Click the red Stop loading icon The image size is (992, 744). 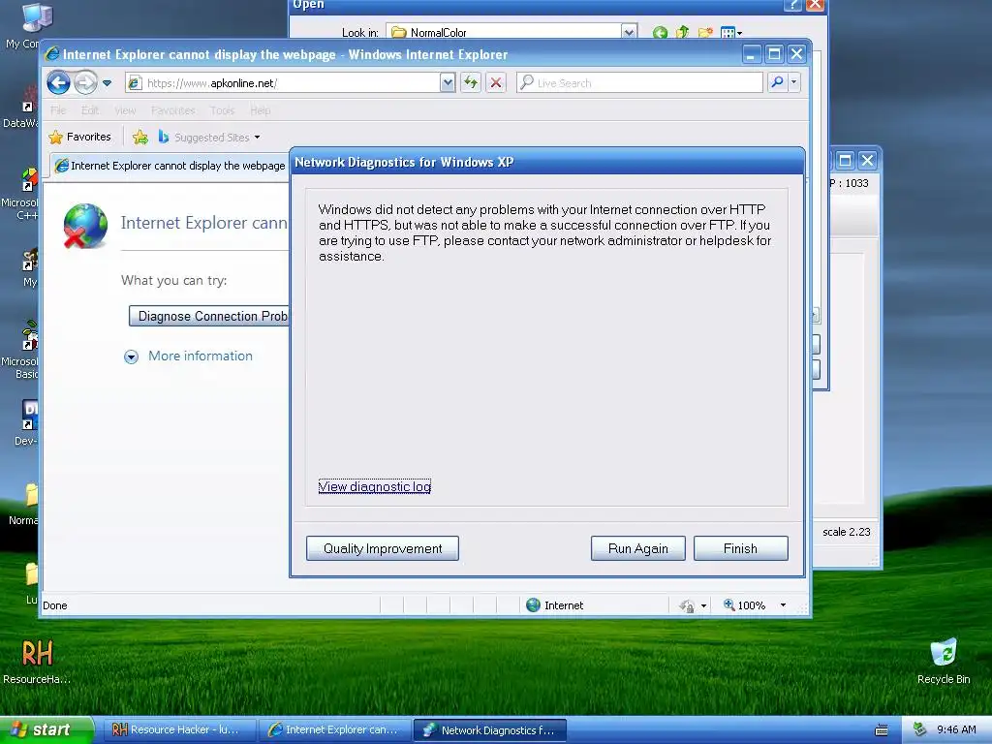pyautogui.click(x=496, y=83)
